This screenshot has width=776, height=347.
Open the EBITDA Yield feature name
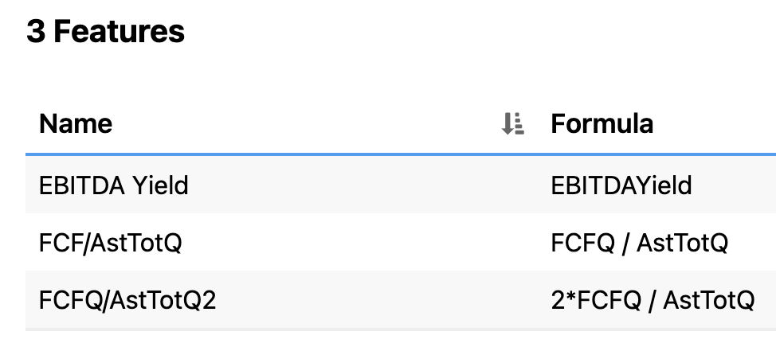click(113, 185)
